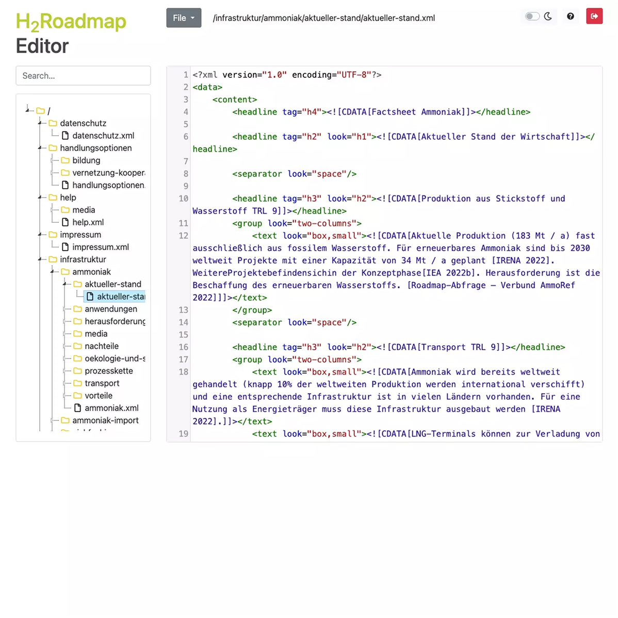The height and width of the screenshot is (618, 618).
Task: Click the datenschutz folder icon
Action: pyautogui.click(x=53, y=123)
